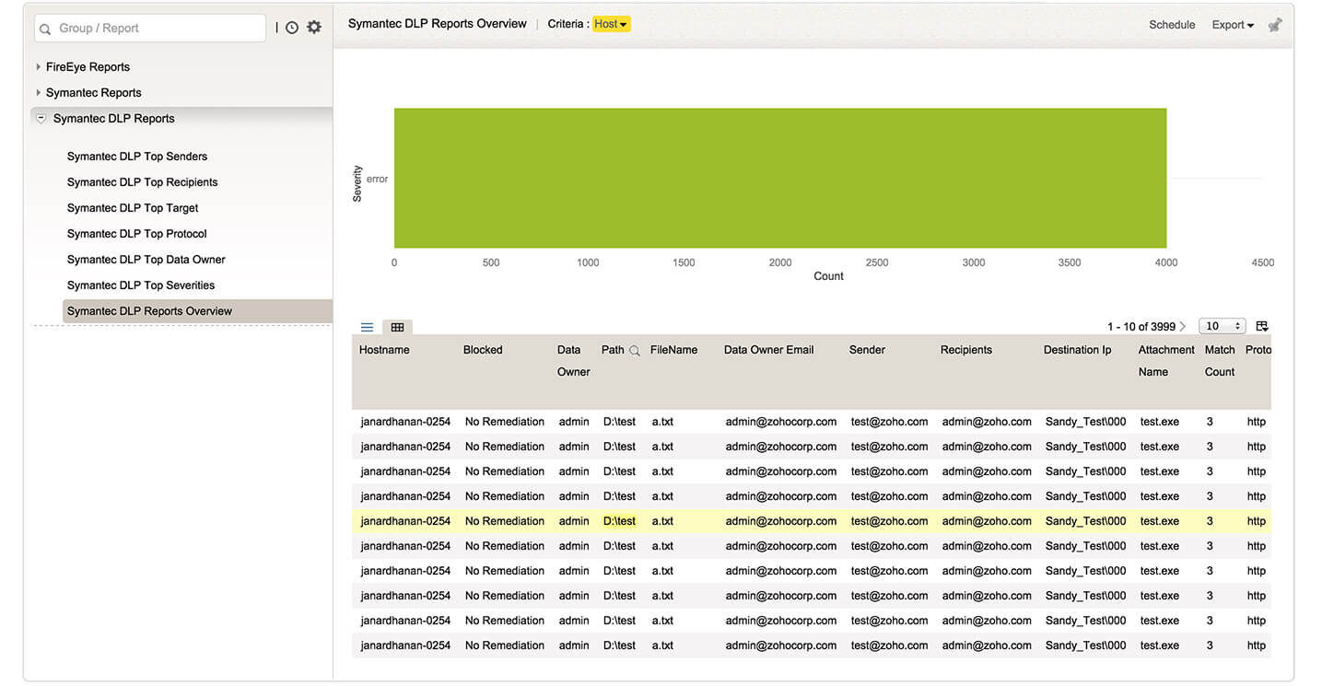
Task: Sort by Destination Ip column header
Action: (x=1077, y=350)
